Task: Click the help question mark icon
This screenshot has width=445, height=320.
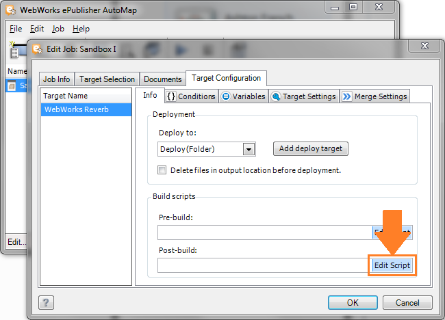Action: [48, 303]
